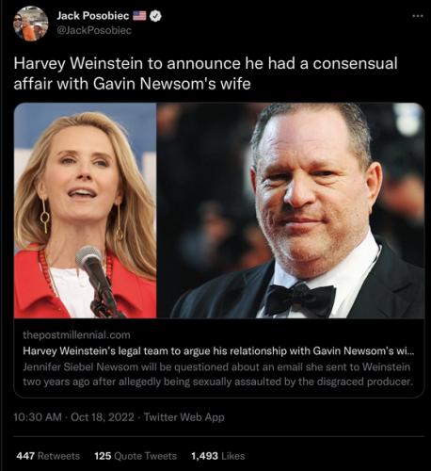Click the article description about Jennifer Siebel Newsom
The image size is (431, 471).
pyautogui.click(x=217, y=374)
